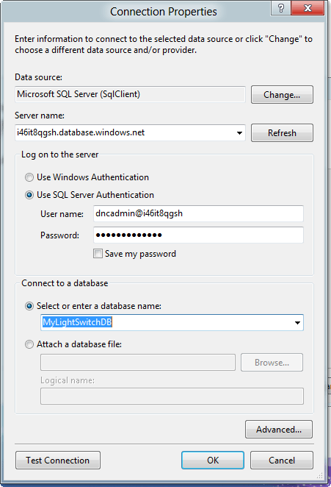Viewport: 331px width, 487px height.
Task: Focus the User name text field
Action: 198,213
